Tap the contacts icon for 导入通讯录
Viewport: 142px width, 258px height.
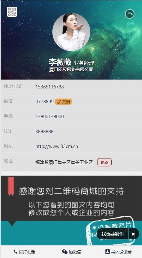(107, 252)
